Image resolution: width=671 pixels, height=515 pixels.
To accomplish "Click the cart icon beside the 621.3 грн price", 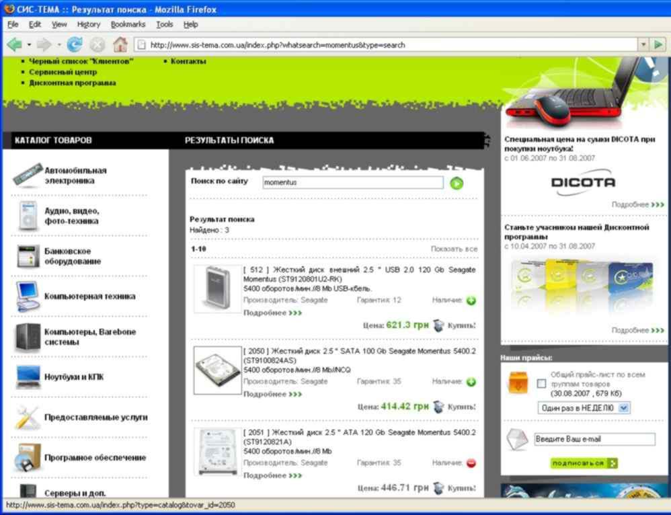I will [438, 325].
